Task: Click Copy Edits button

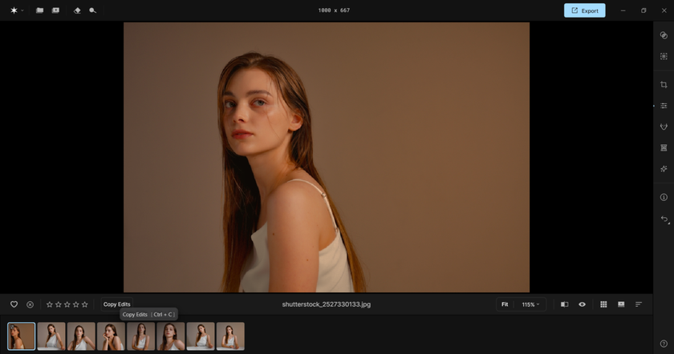Action: [116, 304]
